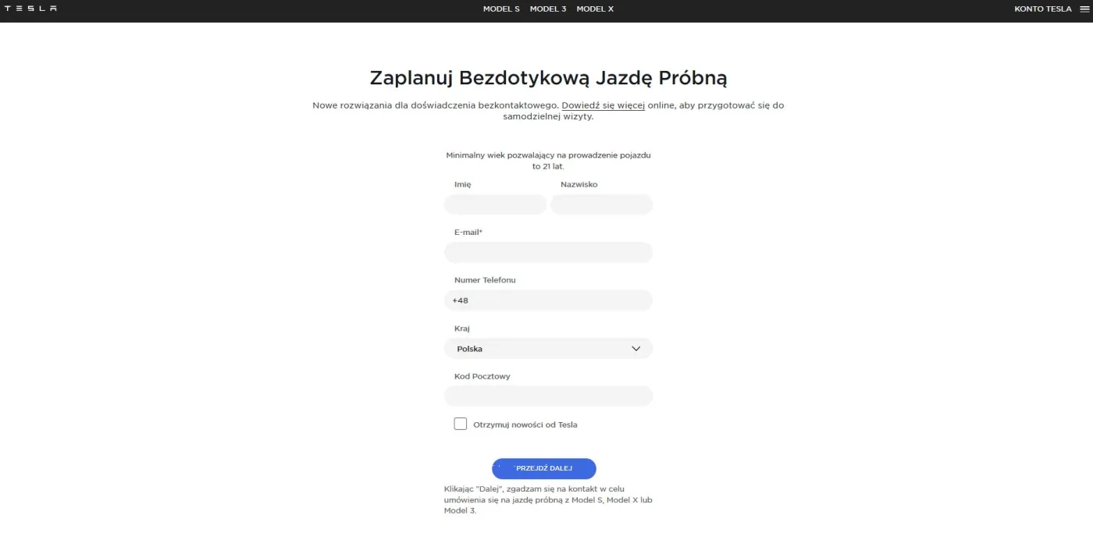
Task: Select MODEL X in the navigation bar
Action: [x=594, y=9]
